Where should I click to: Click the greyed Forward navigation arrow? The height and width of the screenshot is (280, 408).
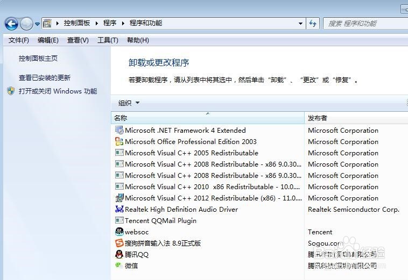pyautogui.click(x=26, y=24)
